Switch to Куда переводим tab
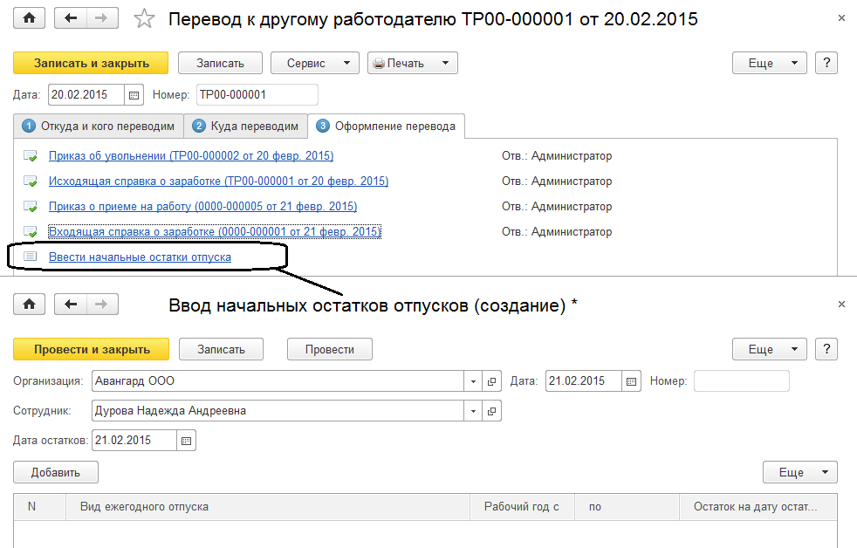This screenshot has height=548, width=857. point(247,126)
